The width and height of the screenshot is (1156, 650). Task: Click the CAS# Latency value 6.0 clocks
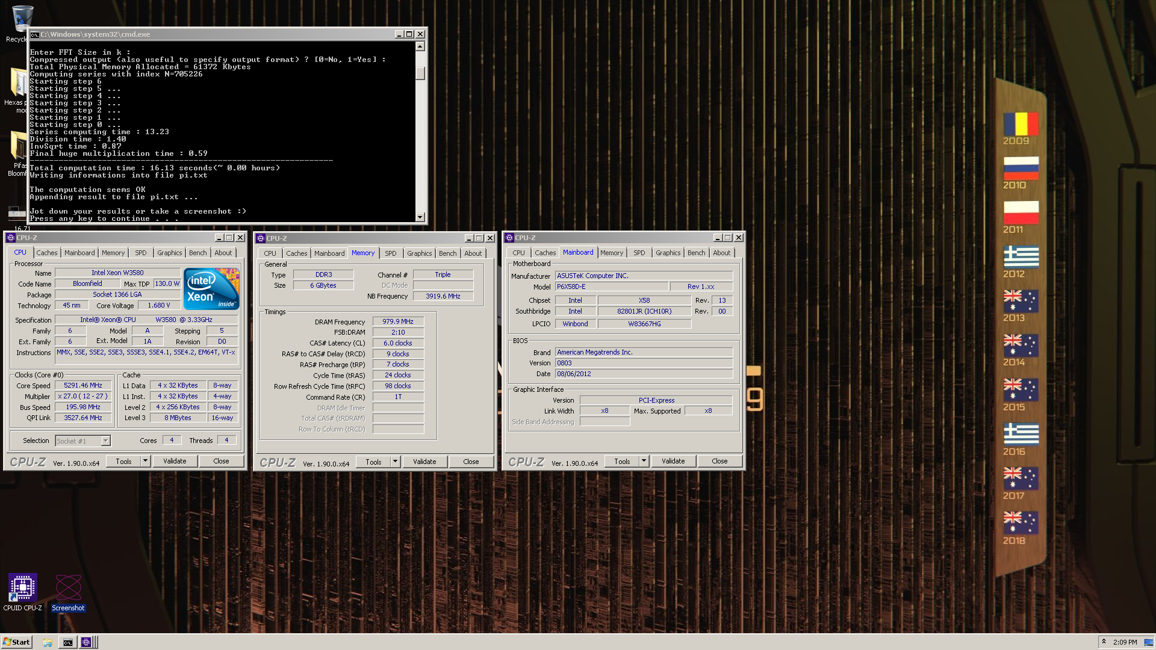(x=398, y=344)
